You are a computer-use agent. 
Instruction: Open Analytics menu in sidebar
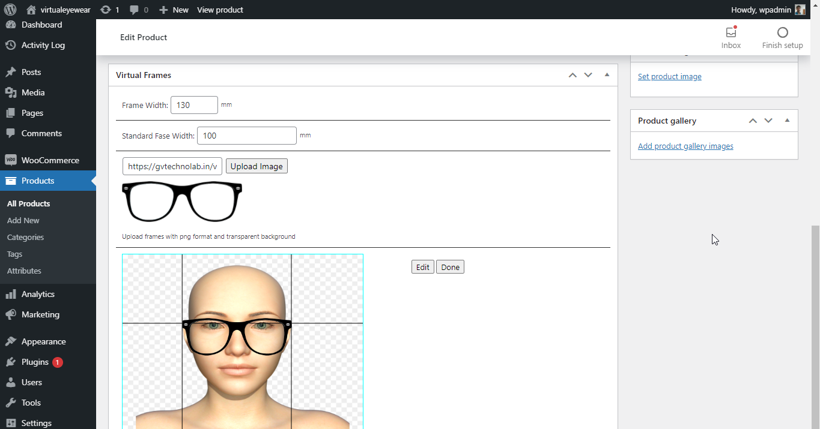pyautogui.click(x=38, y=294)
